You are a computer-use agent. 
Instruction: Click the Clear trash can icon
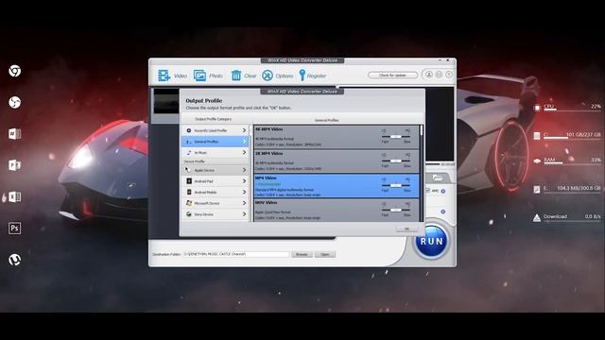click(236, 76)
